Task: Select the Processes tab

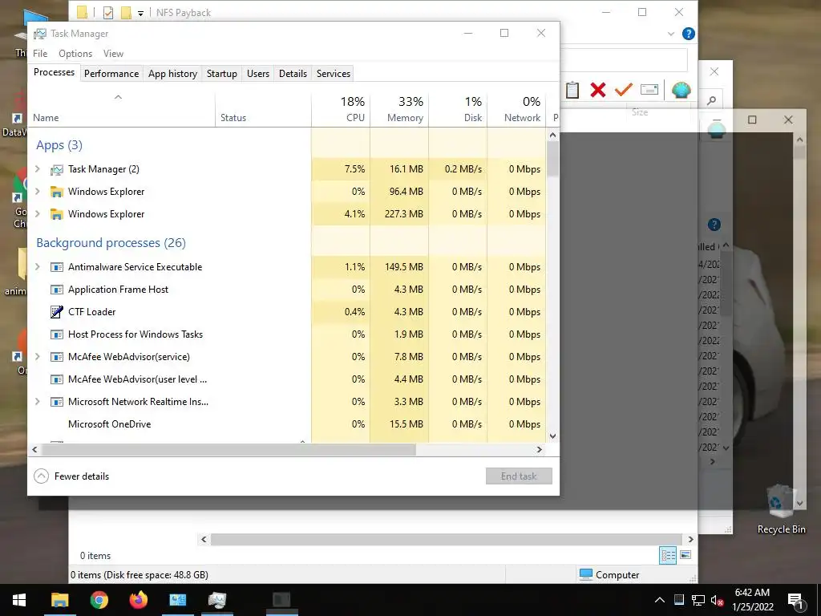Action: 54,72
